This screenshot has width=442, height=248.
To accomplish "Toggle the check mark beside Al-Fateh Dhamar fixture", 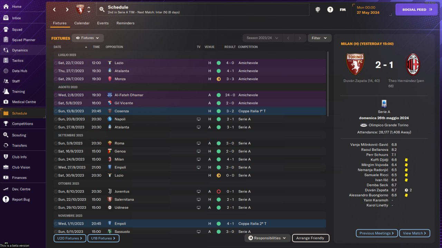I will [56, 95].
